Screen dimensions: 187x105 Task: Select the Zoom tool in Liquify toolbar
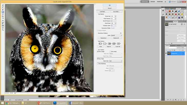[x=3, y=30]
